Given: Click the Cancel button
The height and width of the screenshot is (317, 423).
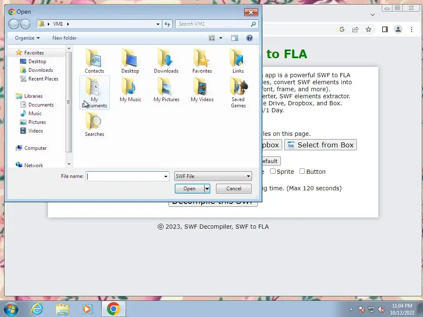Looking at the screenshot, I should tap(234, 189).
